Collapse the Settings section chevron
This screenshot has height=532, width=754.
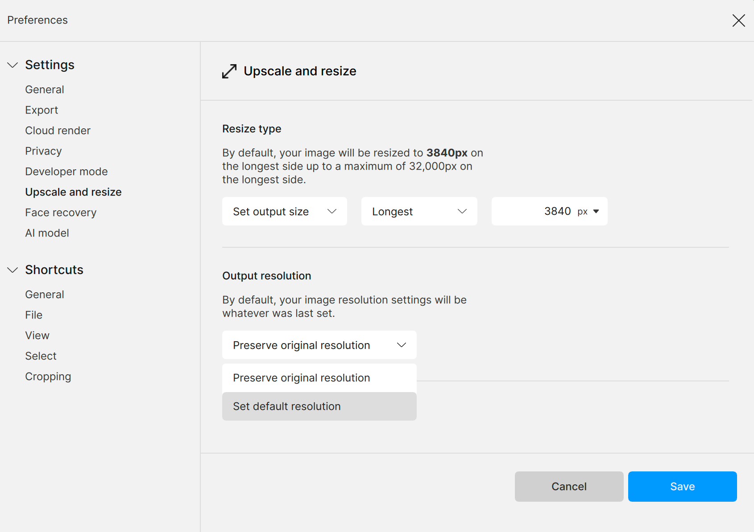click(x=12, y=65)
